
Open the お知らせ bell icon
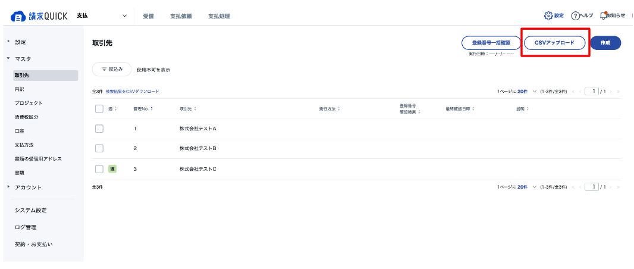[x=603, y=16]
